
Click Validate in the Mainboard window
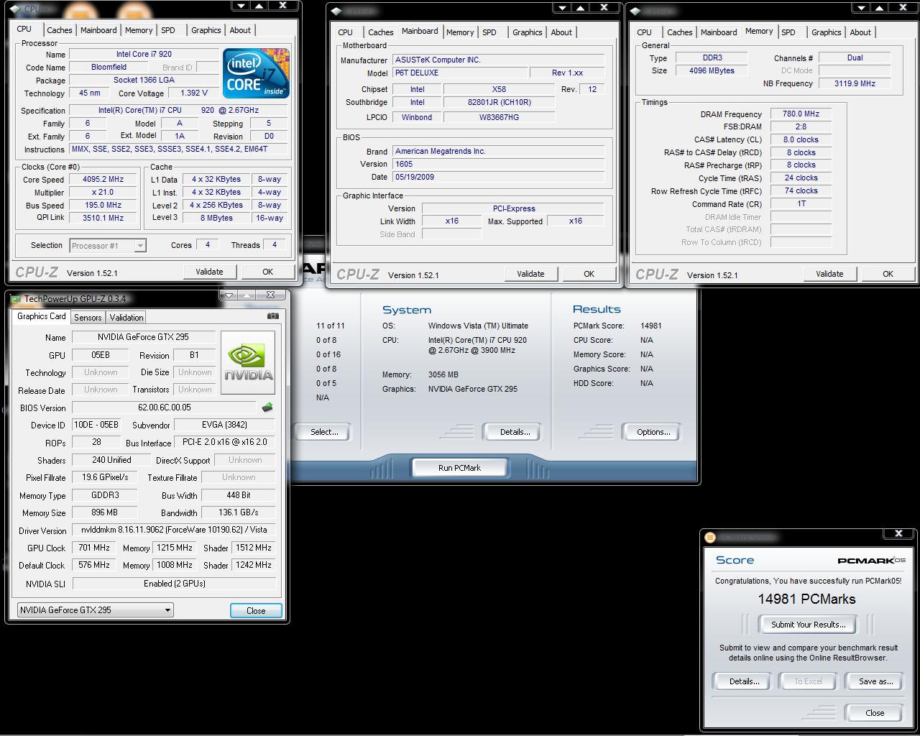click(530, 274)
